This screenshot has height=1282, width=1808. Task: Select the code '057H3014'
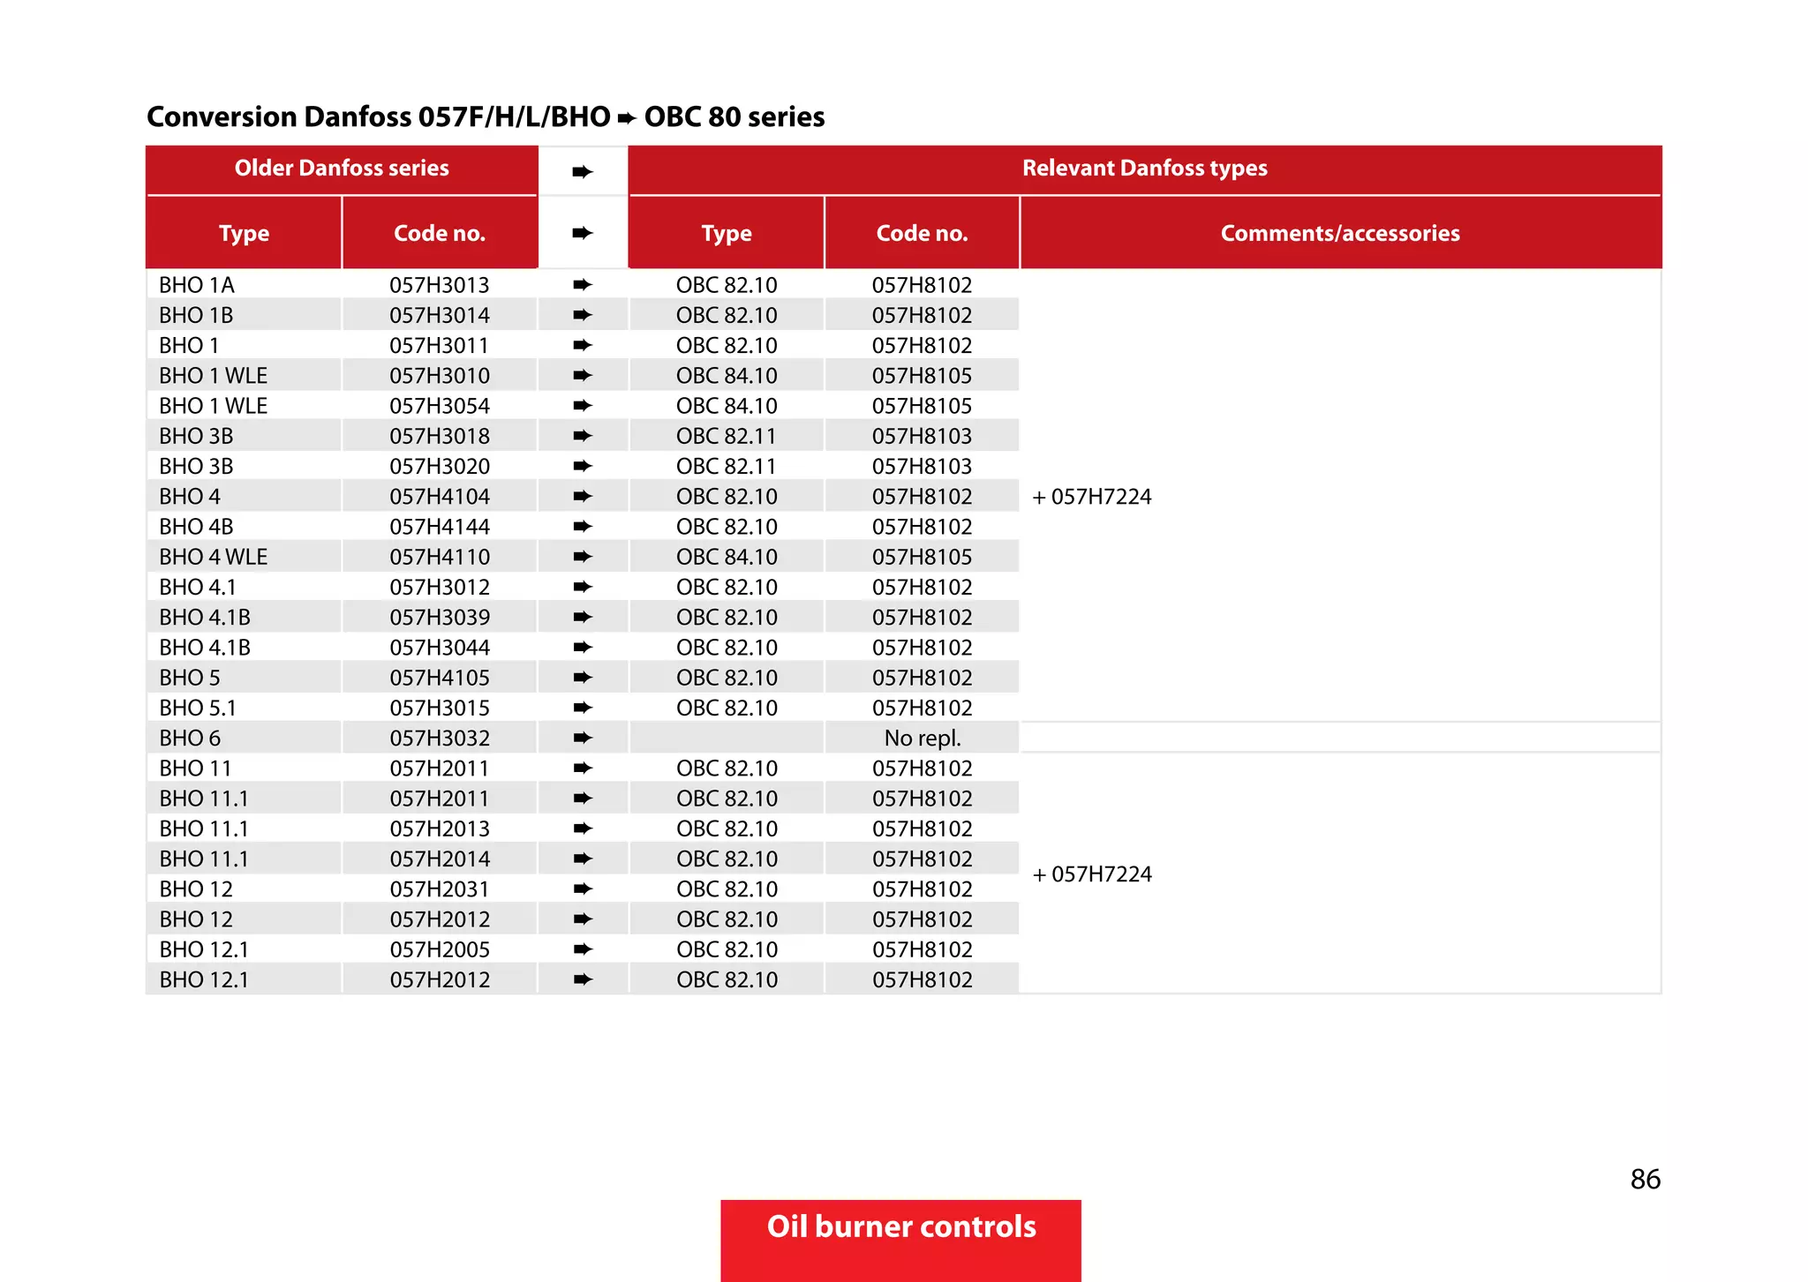[x=440, y=315]
